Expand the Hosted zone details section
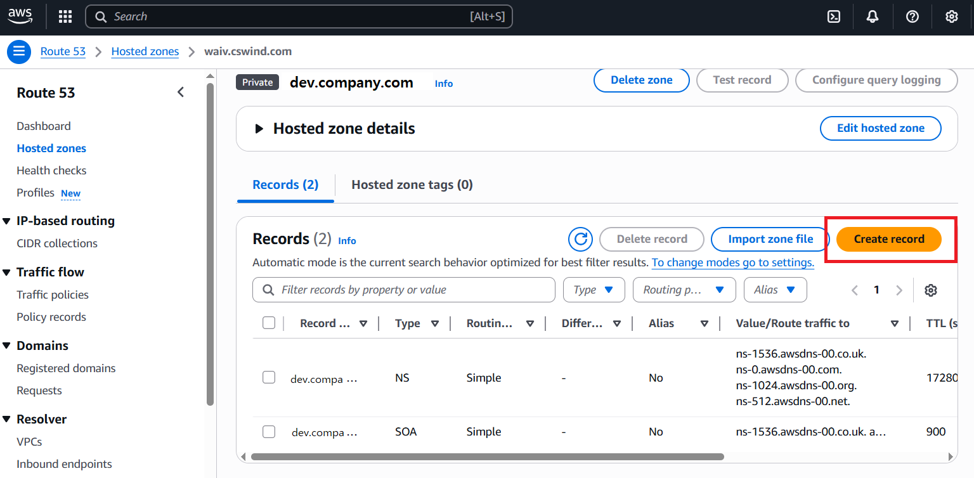 (x=259, y=129)
